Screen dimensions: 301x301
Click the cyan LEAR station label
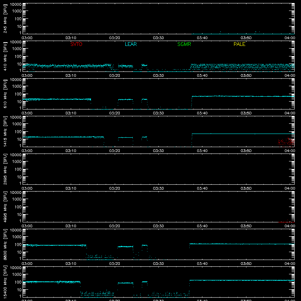(131, 44)
